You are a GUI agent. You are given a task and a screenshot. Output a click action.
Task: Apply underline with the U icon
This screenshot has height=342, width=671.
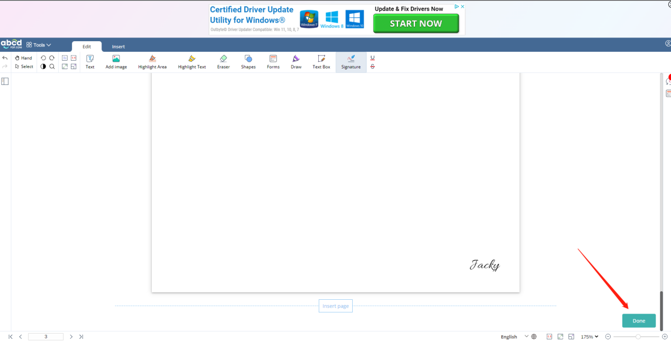pos(373,58)
